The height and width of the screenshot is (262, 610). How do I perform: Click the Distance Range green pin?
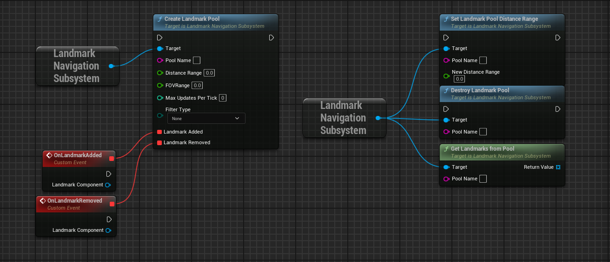pyautogui.click(x=160, y=73)
